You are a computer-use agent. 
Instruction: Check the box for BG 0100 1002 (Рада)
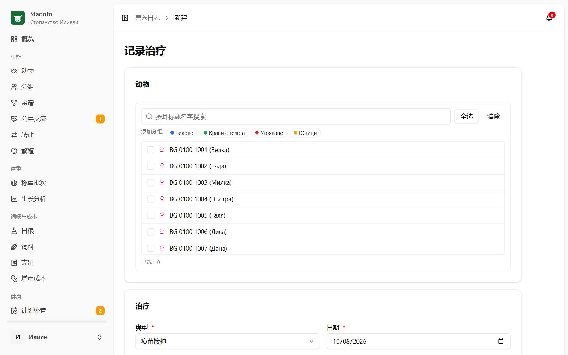pyautogui.click(x=151, y=166)
